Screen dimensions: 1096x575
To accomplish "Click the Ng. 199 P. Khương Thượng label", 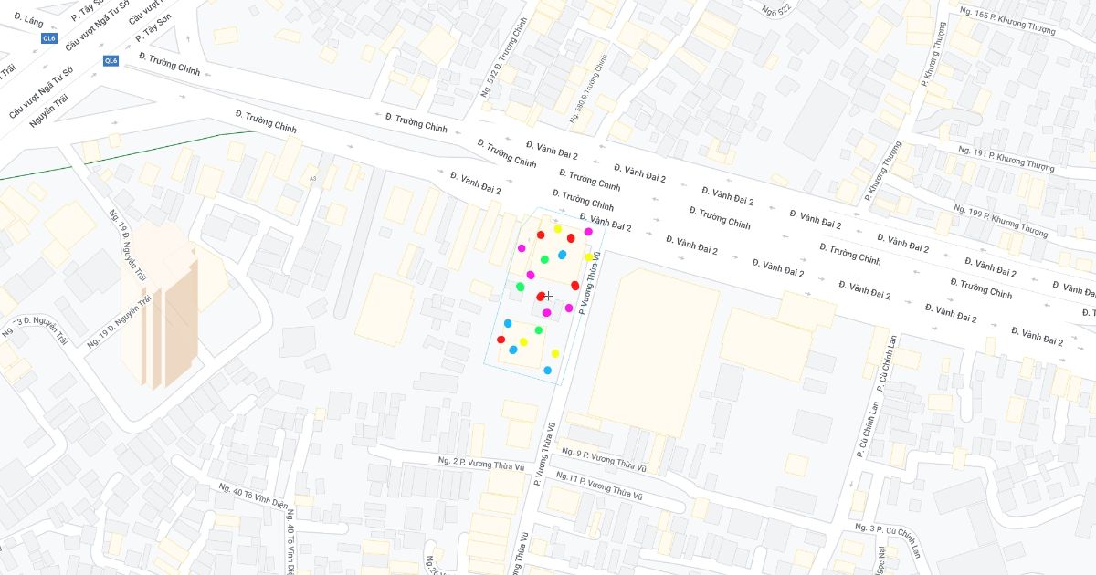I will point(1001,220).
